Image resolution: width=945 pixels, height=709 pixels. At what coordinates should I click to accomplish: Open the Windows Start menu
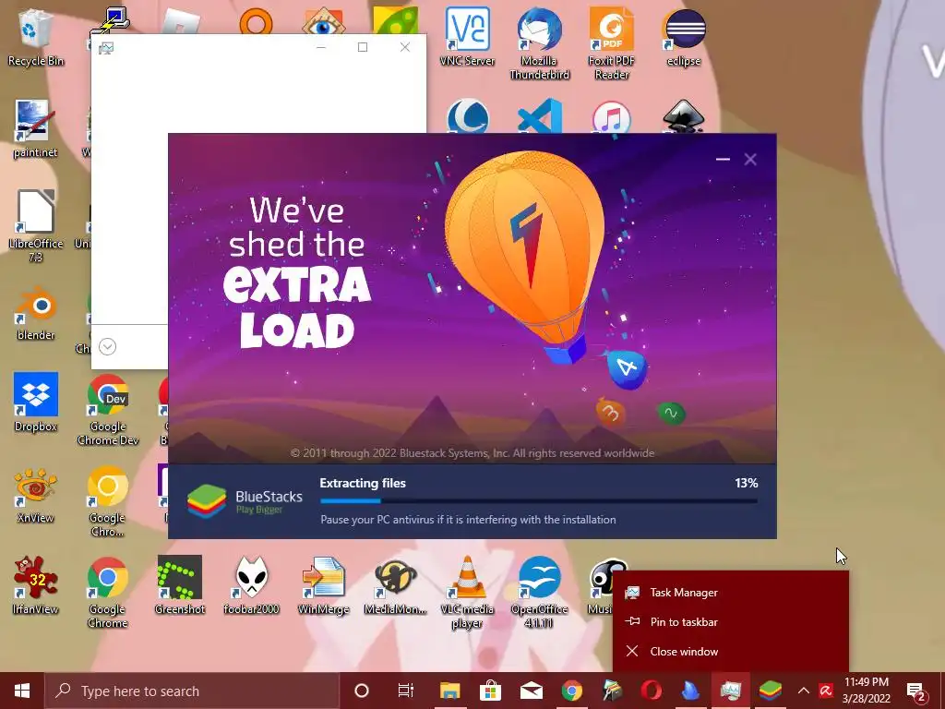point(22,691)
